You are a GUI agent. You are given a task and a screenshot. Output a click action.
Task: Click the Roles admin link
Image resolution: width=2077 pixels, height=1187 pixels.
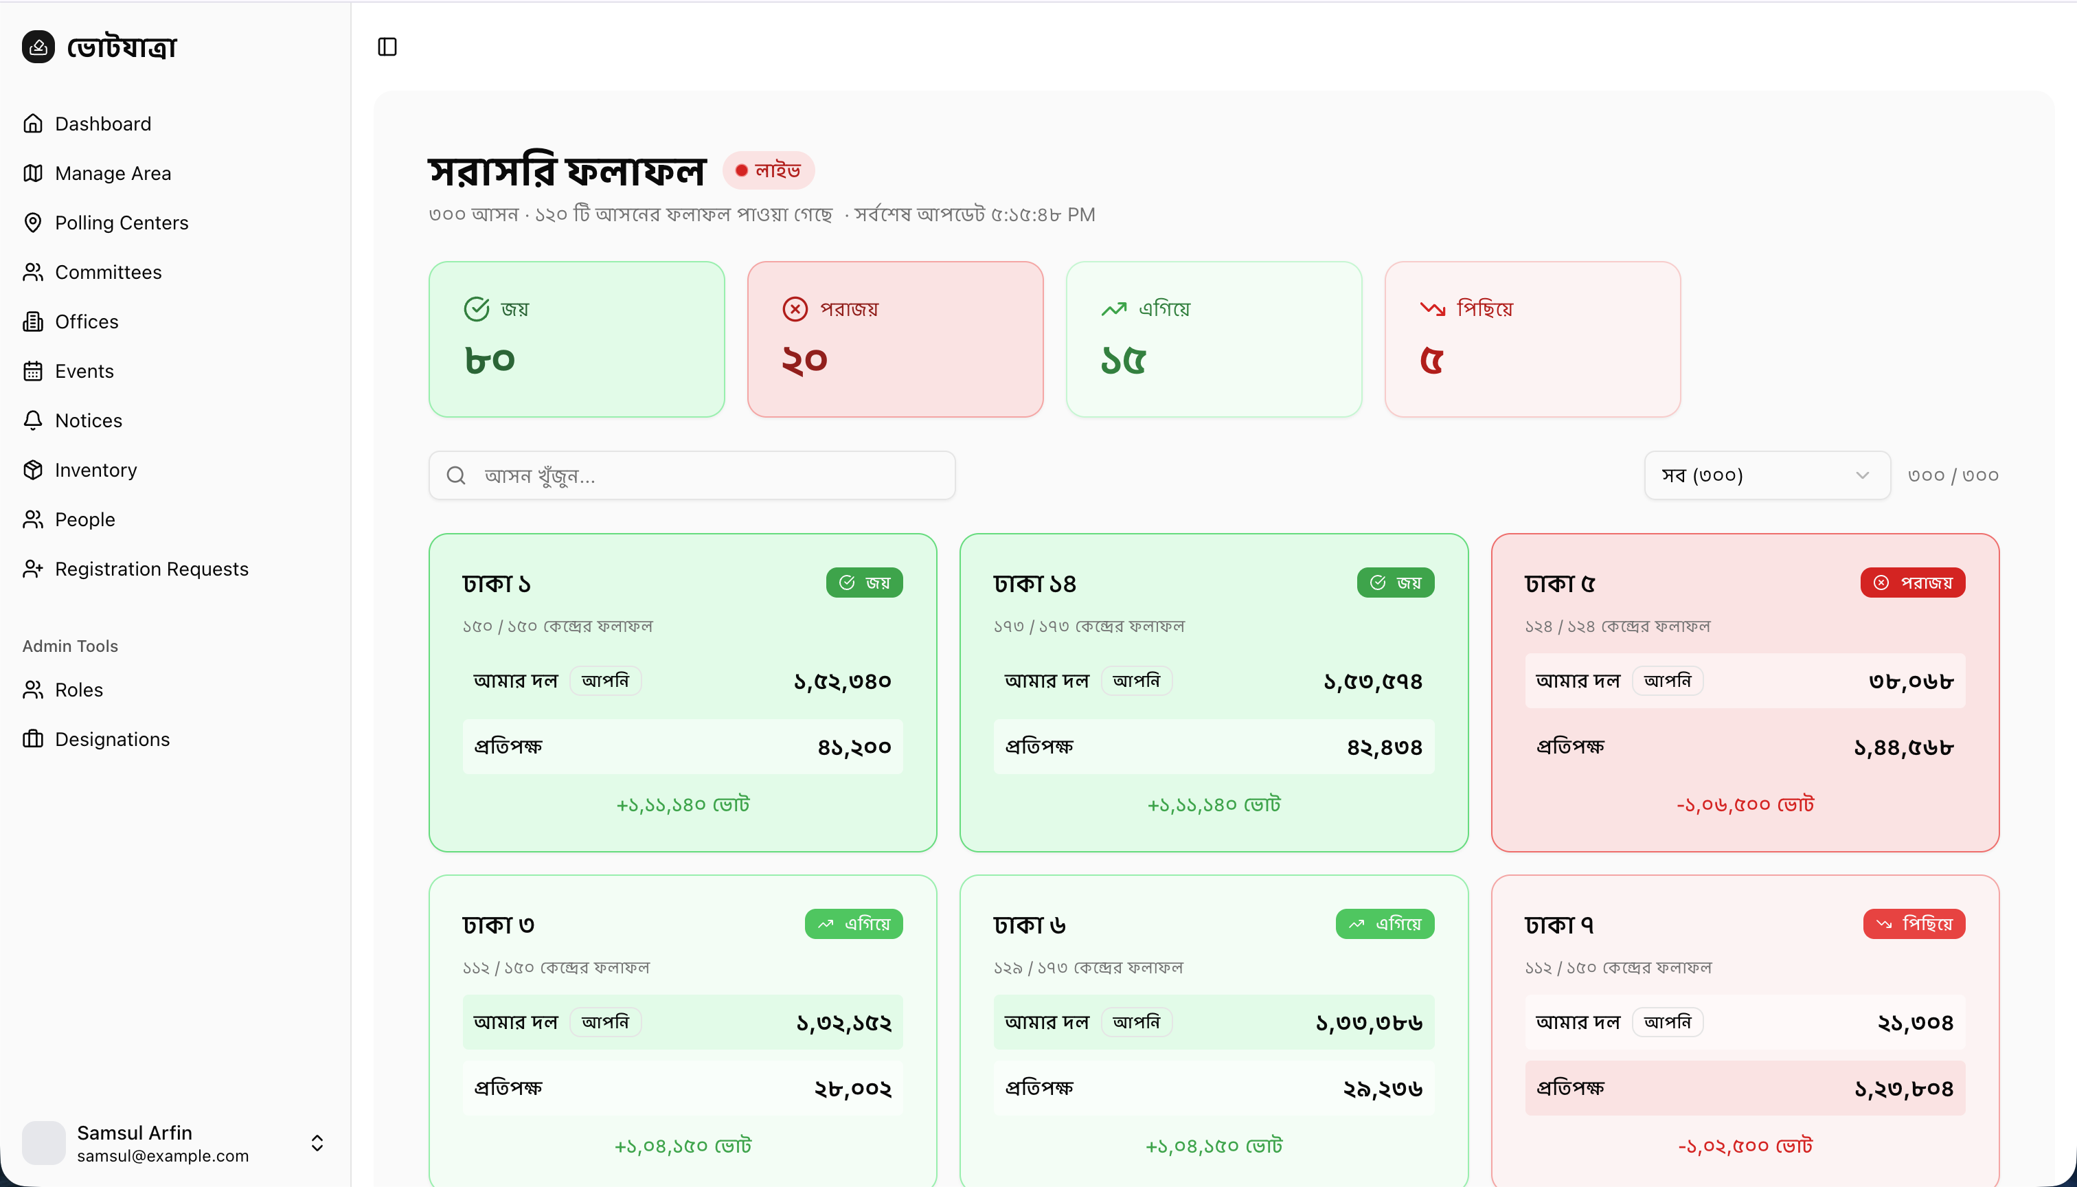click(x=78, y=690)
